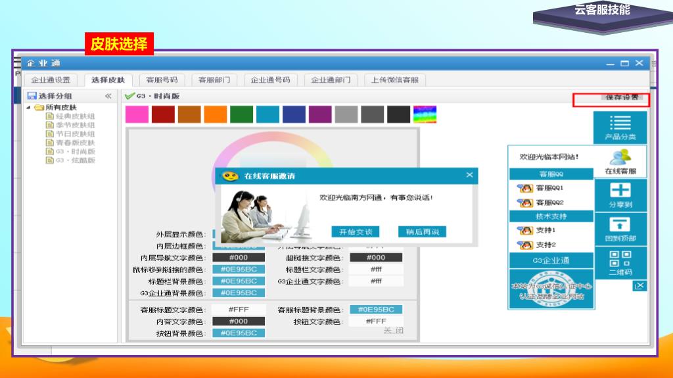Pick the light gray color swatch
Image resolution: width=673 pixels, height=378 pixels.
[x=346, y=114]
